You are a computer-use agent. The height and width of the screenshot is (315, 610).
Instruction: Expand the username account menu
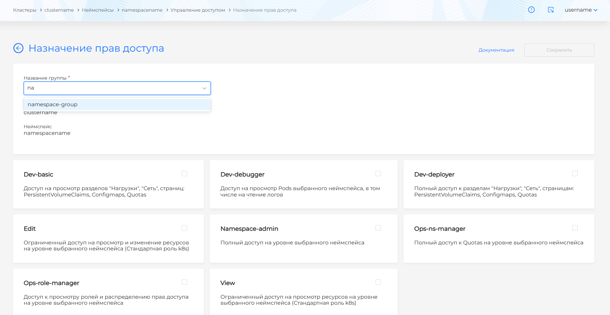click(581, 10)
